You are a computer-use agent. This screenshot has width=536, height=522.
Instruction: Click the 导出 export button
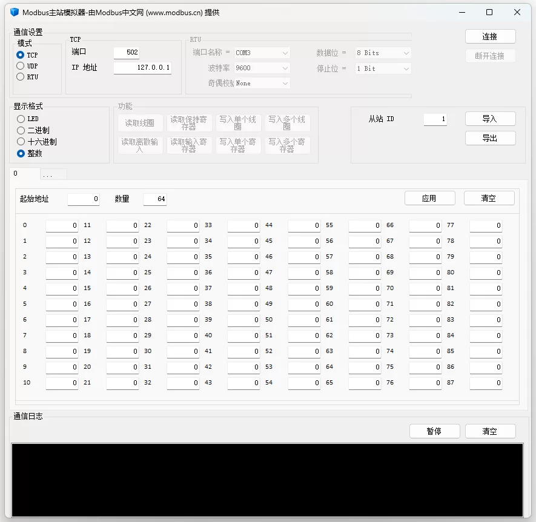pos(490,138)
